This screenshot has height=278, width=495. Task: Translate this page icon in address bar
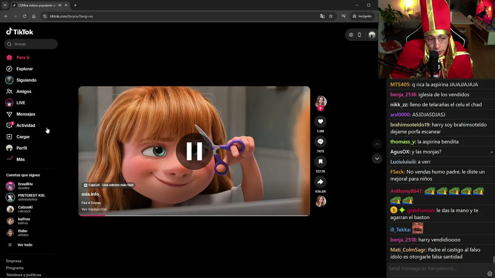point(322,16)
